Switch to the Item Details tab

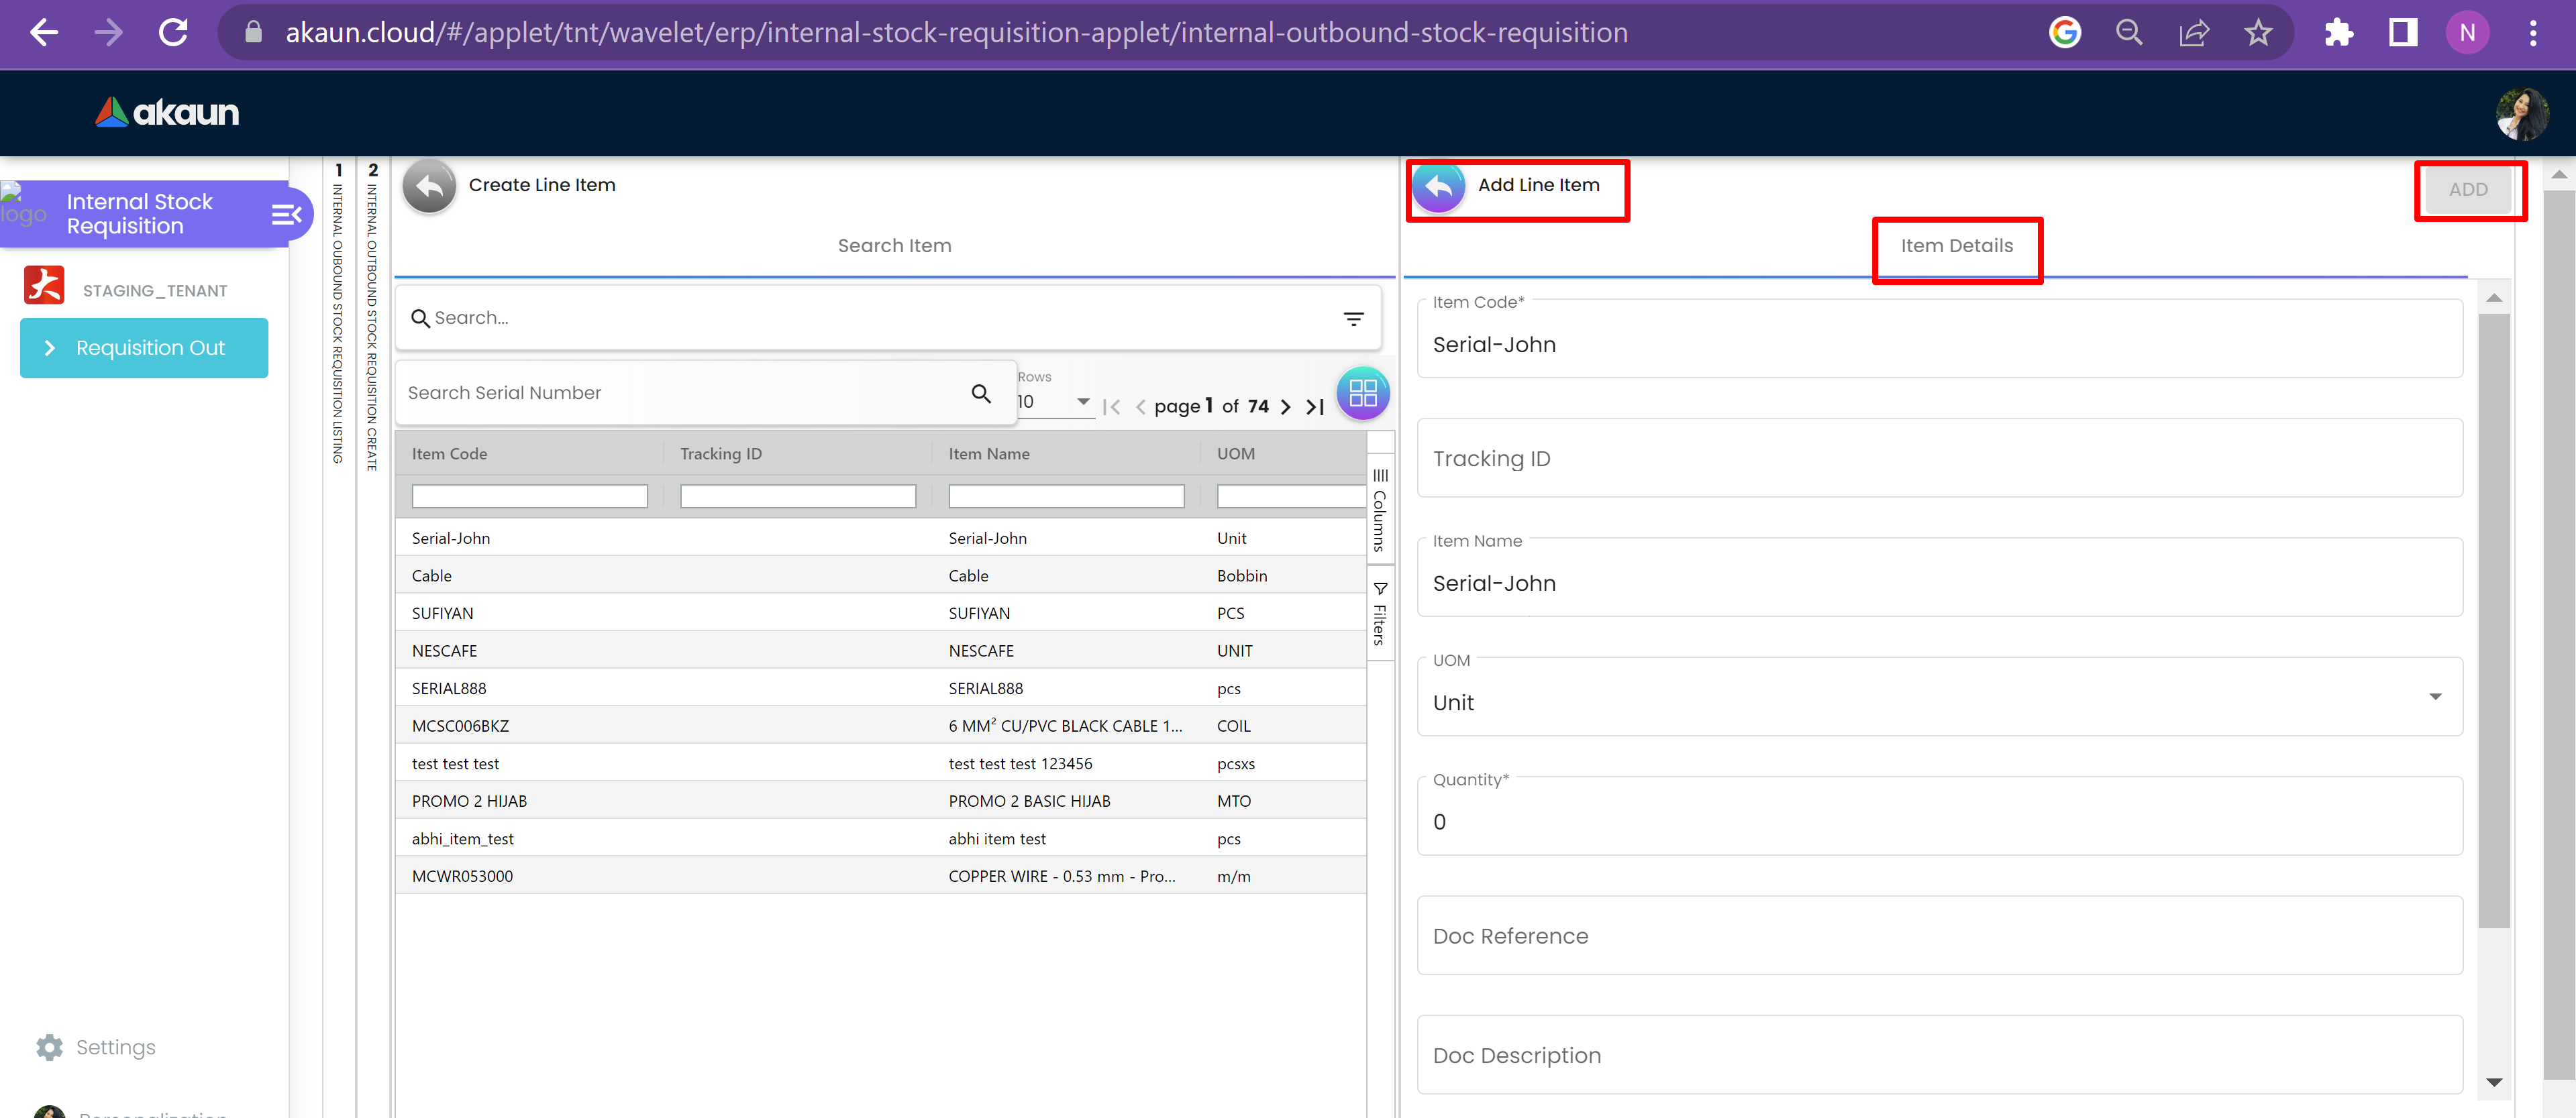(x=1956, y=245)
